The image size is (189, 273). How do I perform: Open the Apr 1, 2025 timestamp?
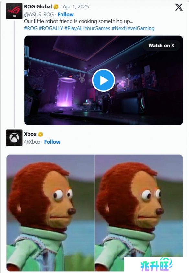click(76, 7)
